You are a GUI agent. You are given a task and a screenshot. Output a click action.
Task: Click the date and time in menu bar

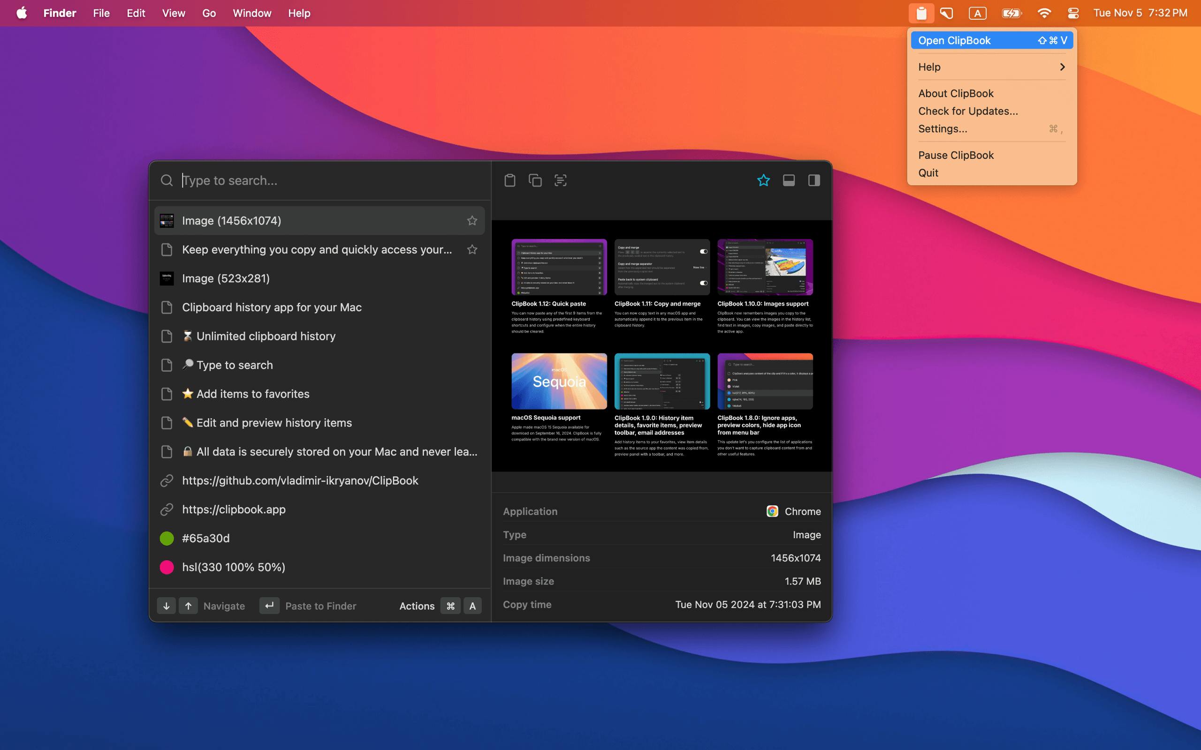point(1140,13)
